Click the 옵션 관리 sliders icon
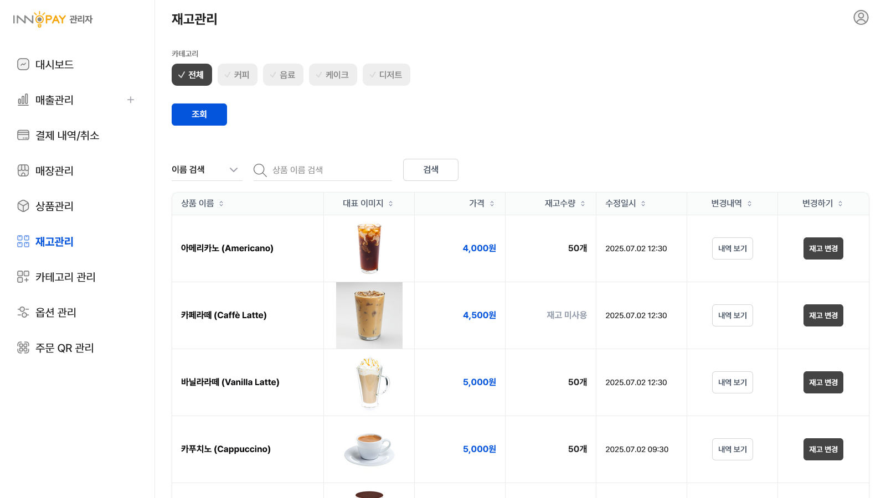Viewport: 886px width, 498px height. coord(23,313)
